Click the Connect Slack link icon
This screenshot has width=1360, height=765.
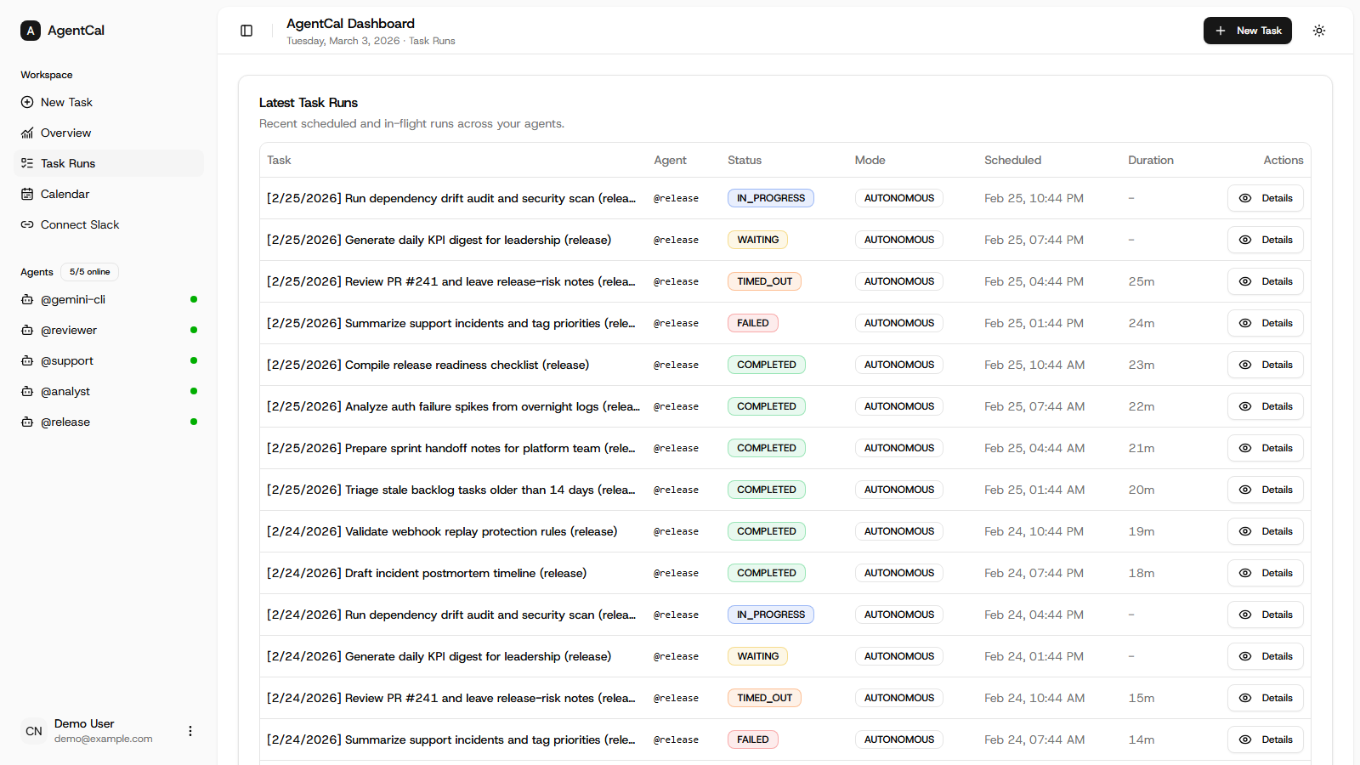27,224
